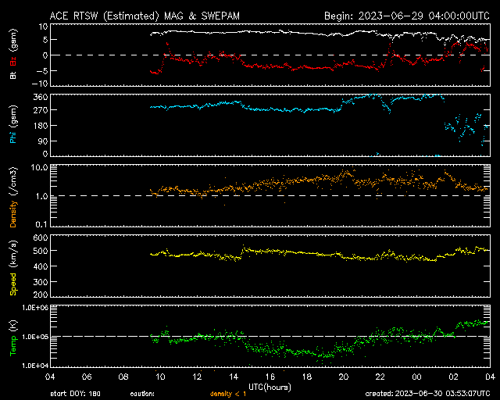Click the 16 hour label on time axis
Viewport: 500px width, 400px height.
tap(270, 377)
